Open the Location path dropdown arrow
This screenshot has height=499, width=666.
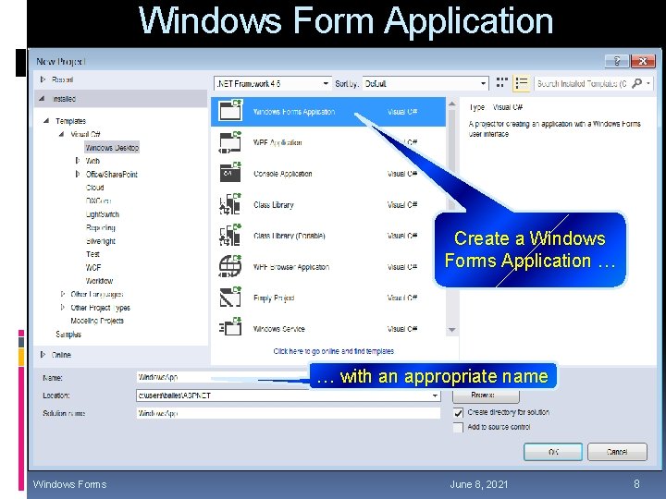[435, 396]
